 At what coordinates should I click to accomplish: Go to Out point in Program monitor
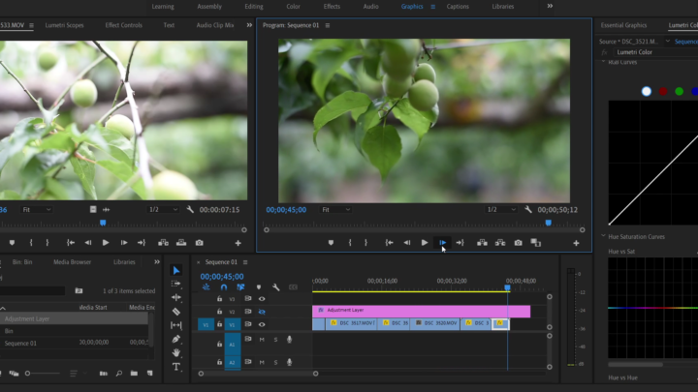click(x=460, y=243)
